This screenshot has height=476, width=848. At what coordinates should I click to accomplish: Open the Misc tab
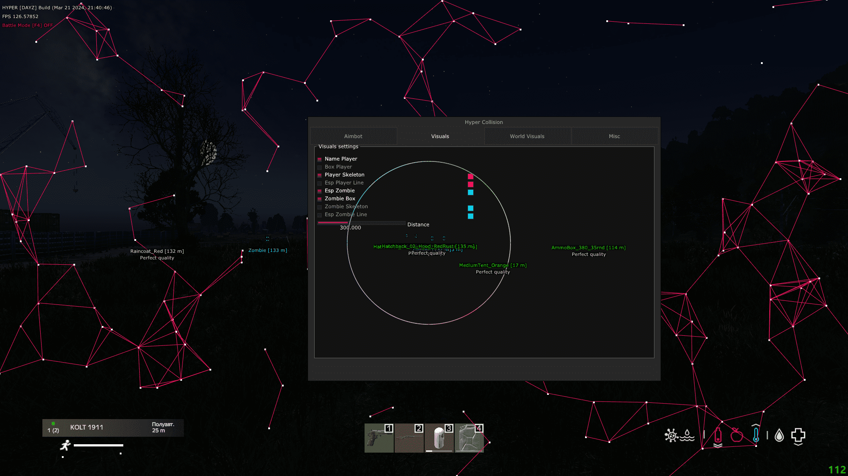point(614,136)
